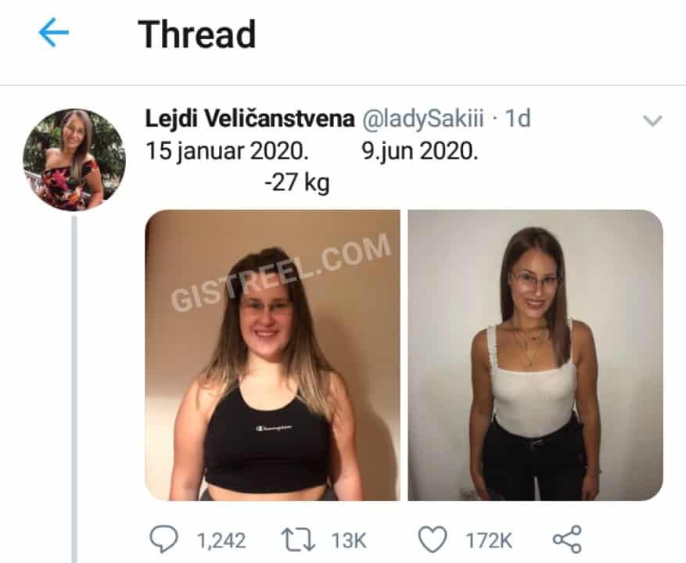Viewport: 686px width, 563px height.
Task: Open Lejdi Veličanstvena's profile name
Action: 250,119
